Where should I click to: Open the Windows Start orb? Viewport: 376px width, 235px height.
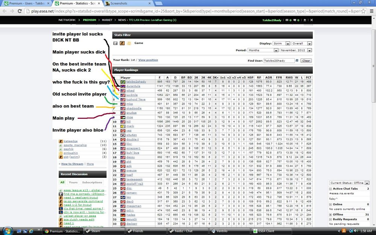click(x=8, y=231)
